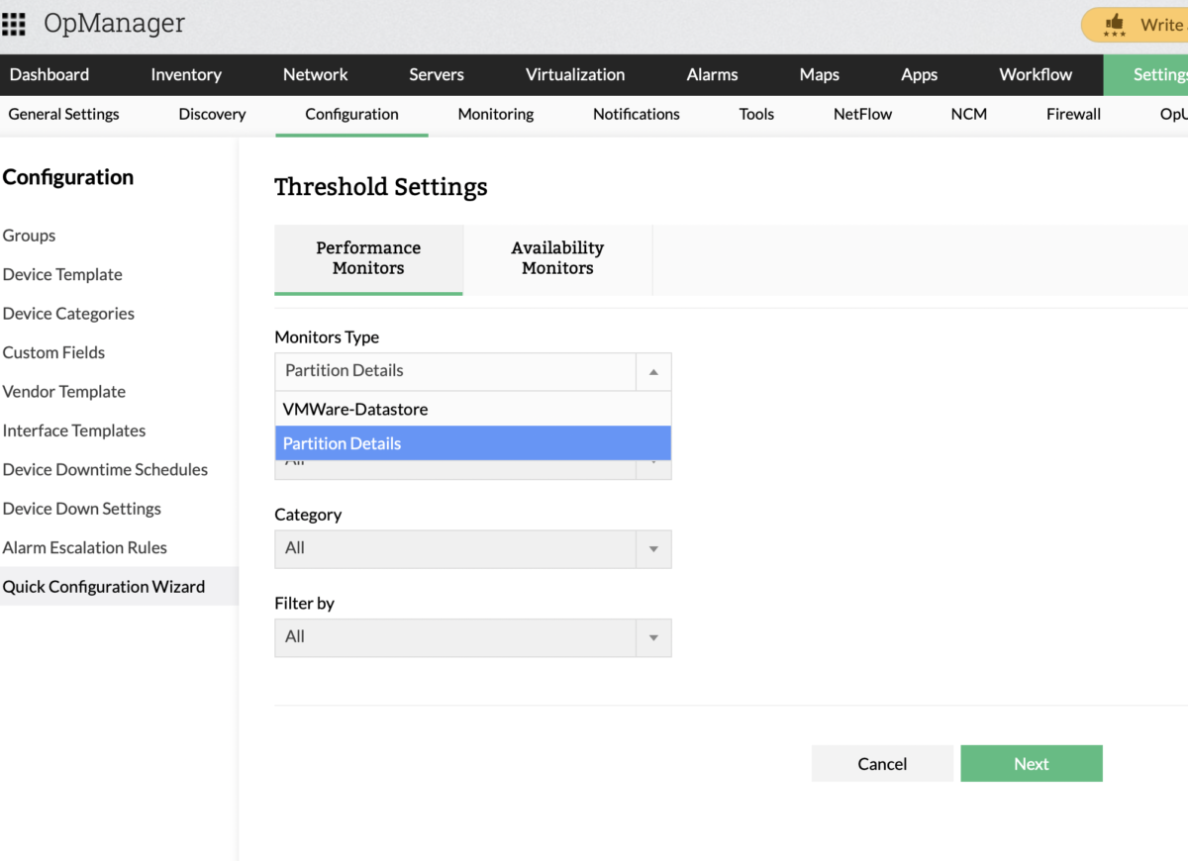Open the Interface Templates page
Screen dimensions: 1188x861
pyautogui.click(x=74, y=430)
